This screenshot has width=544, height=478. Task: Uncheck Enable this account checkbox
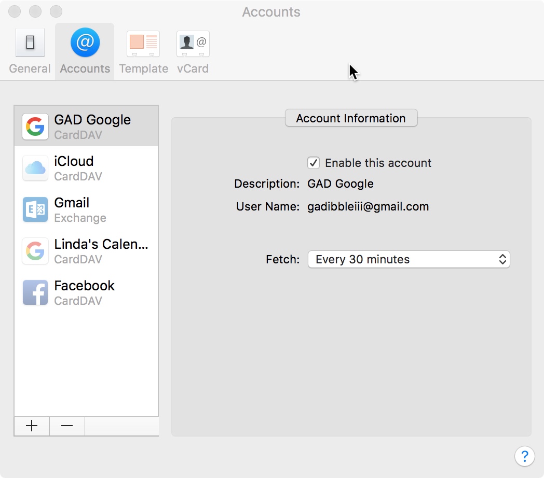314,163
